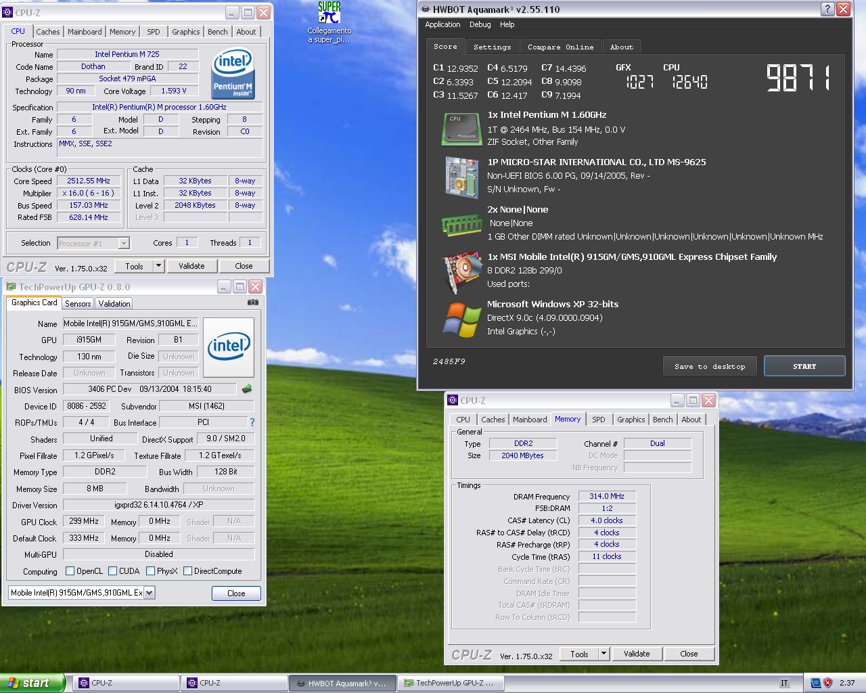Select TechPowerUp GPU-Z taskbar button

[x=450, y=683]
